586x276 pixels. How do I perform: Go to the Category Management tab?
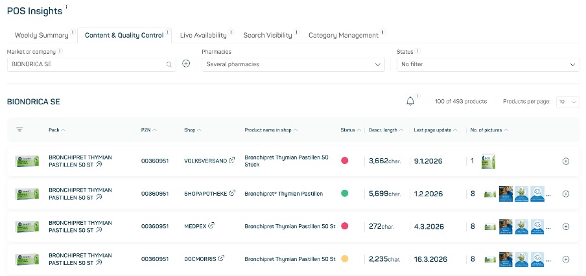tap(344, 36)
